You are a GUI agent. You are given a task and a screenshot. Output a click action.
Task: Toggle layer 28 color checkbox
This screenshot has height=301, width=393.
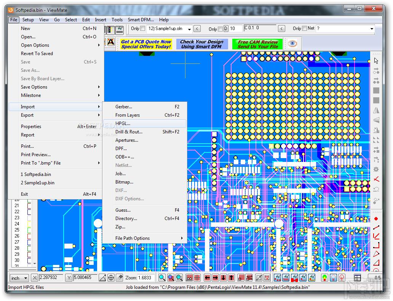(x=29, y=248)
